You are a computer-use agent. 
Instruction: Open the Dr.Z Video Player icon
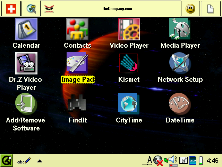(x=26, y=63)
